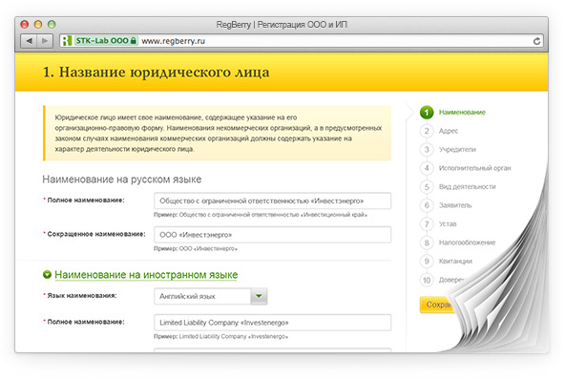Click example text Limited Liability Company «Investenergo»
The image size is (565, 379).
coord(234,336)
